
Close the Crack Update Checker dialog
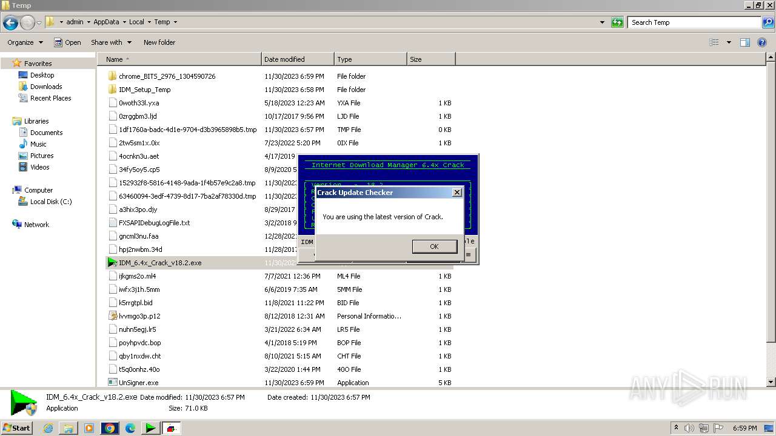coord(457,193)
